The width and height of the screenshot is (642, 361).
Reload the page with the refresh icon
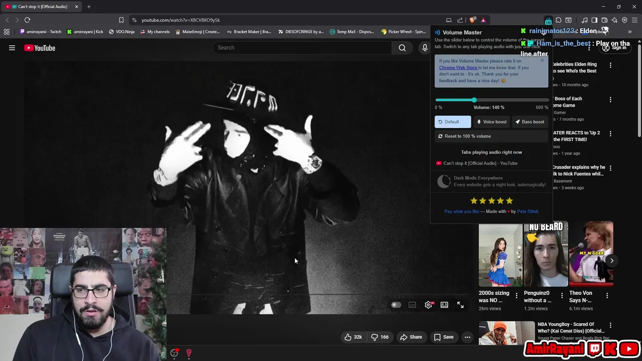coord(27,20)
